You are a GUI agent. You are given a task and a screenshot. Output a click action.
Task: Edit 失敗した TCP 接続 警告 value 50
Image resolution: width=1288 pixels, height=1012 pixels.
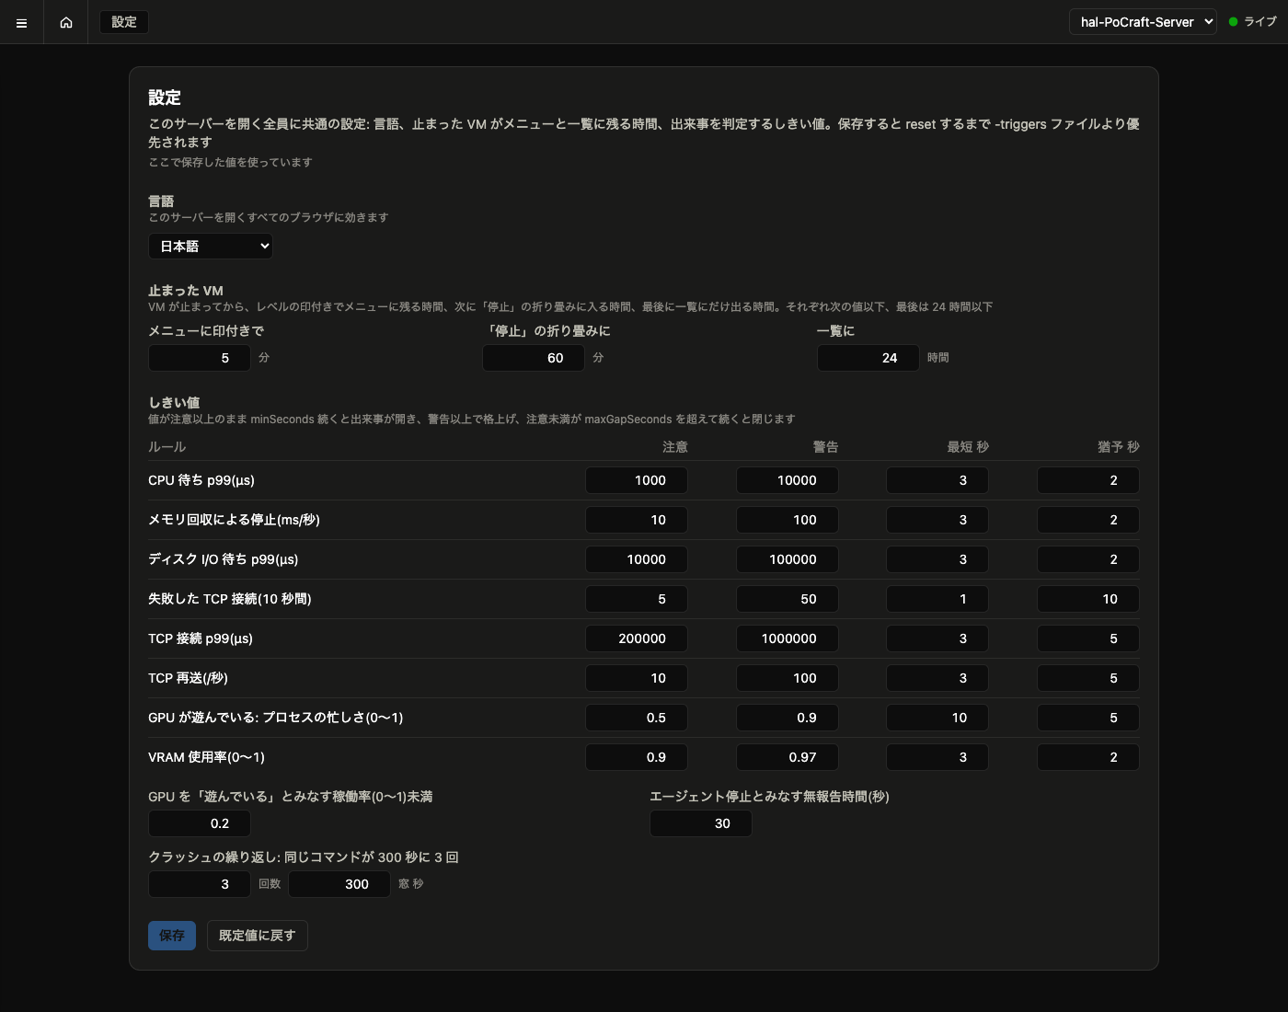pos(788,599)
